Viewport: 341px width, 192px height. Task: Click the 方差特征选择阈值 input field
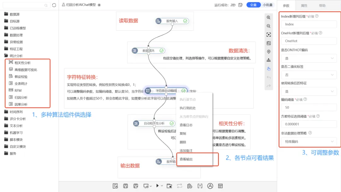309,124
